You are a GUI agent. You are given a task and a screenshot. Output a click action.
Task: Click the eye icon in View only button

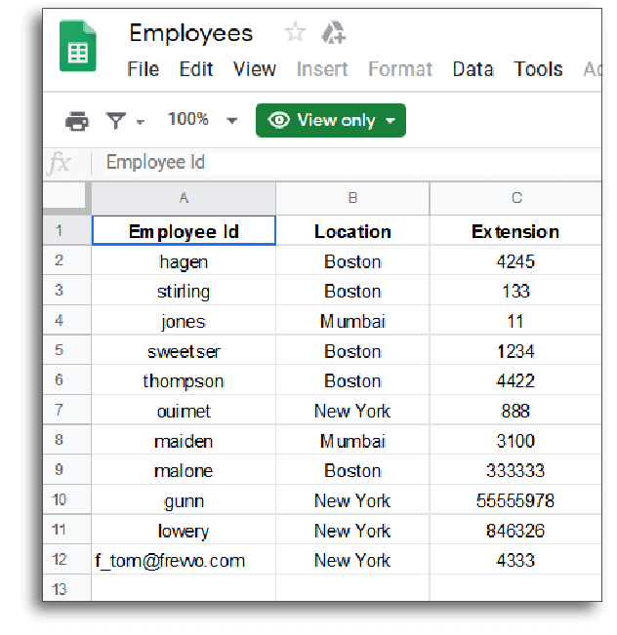(x=278, y=120)
